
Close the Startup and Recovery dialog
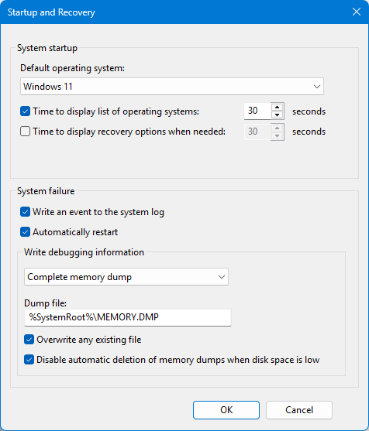[357, 12]
